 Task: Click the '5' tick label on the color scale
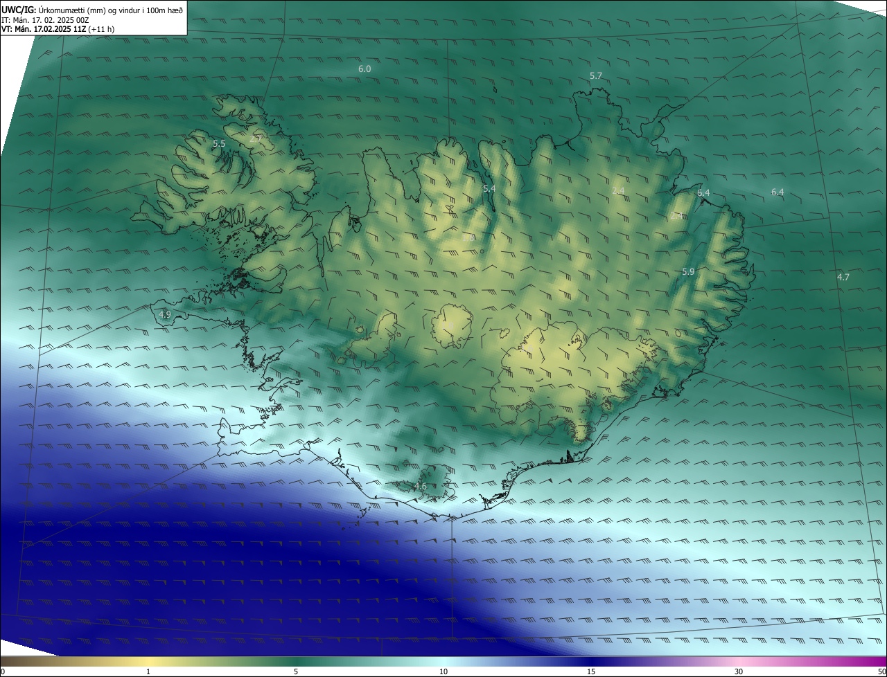[296, 671]
